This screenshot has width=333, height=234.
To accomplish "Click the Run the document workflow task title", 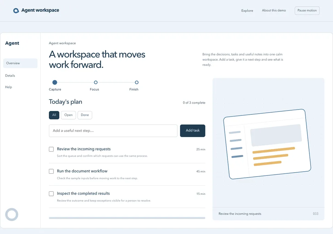I will coord(82,171).
